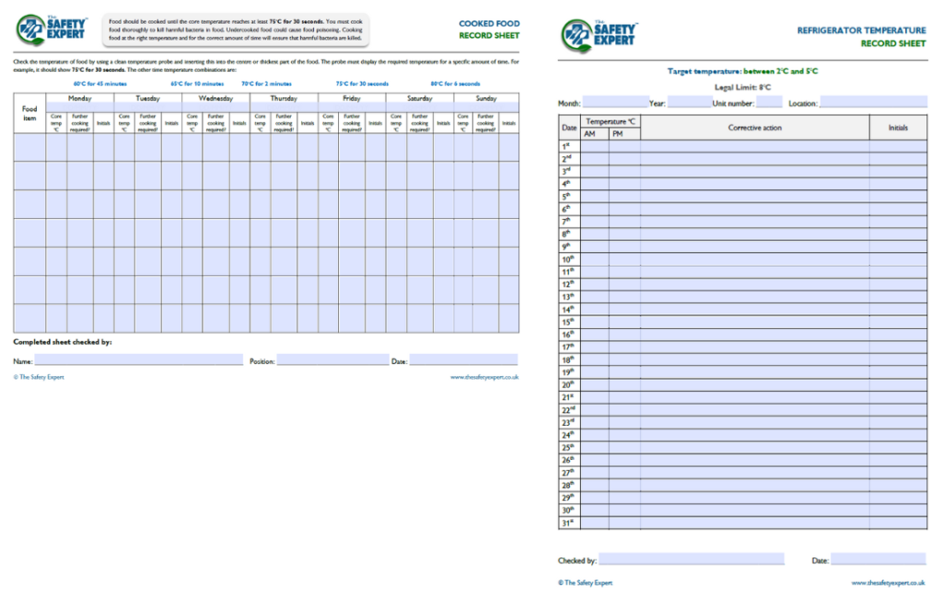Click the '75°C for 30 seconds' blue text
The height and width of the screenshot is (594, 943).
pos(362,84)
